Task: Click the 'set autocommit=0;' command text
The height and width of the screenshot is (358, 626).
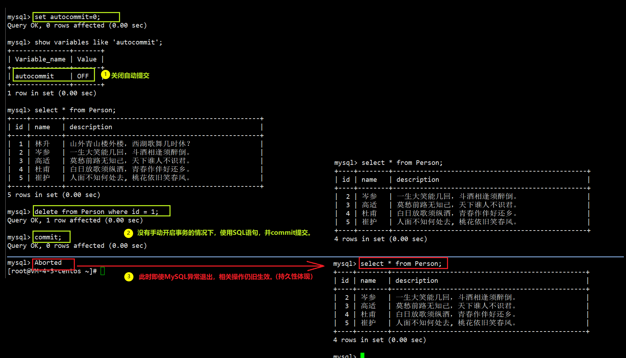Action: pos(67,17)
